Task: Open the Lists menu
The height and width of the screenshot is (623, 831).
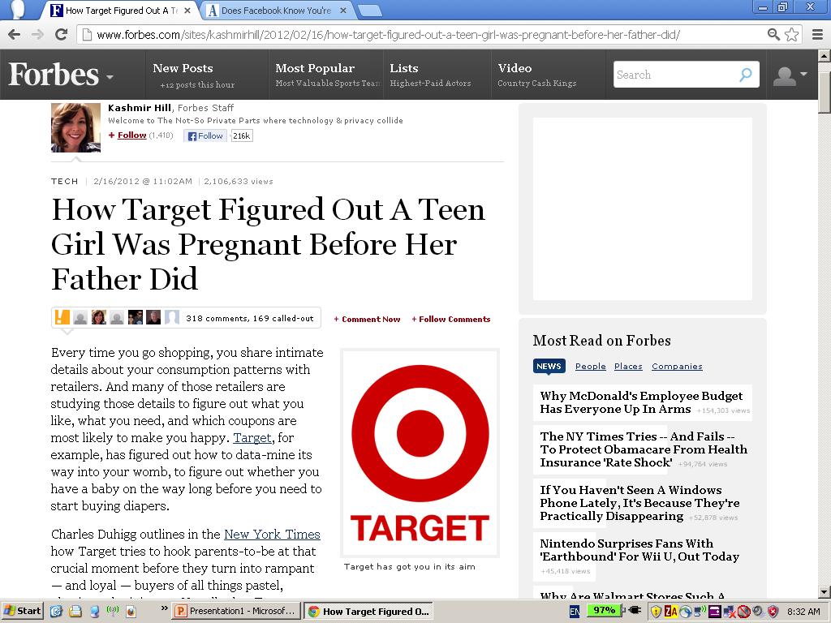Action: [404, 68]
